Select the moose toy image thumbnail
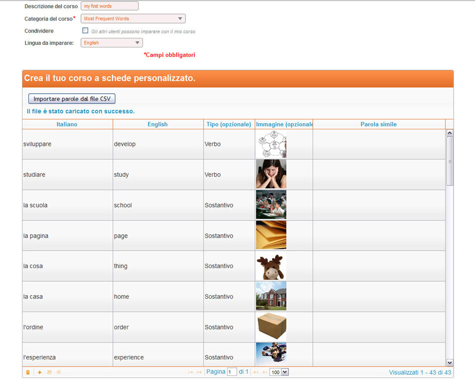This screenshot has width=475, height=381. (x=271, y=266)
